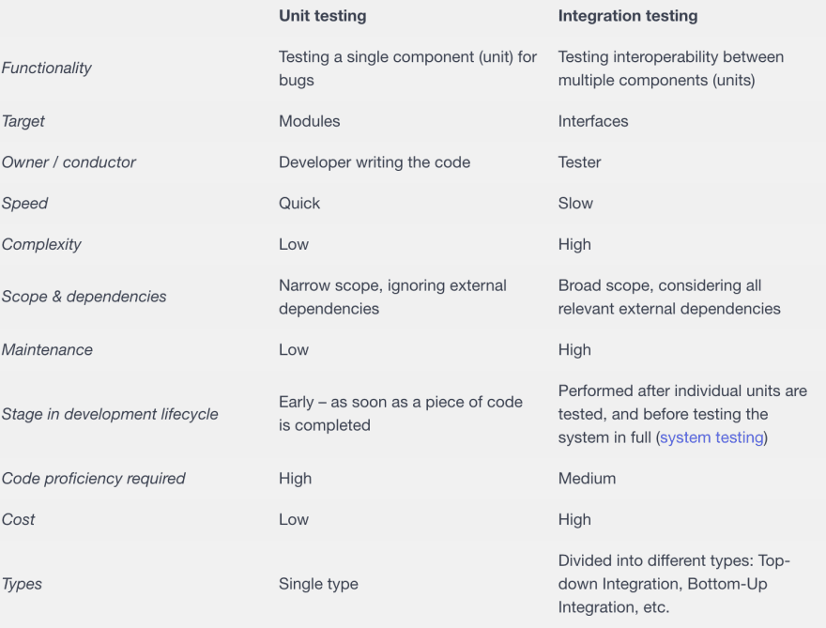Viewport: 826px width, 628px height.
Task: Select the Developer writing the code cell
Action: pos(375,162)
